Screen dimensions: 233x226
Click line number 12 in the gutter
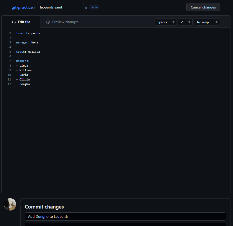tap(9, 84)
